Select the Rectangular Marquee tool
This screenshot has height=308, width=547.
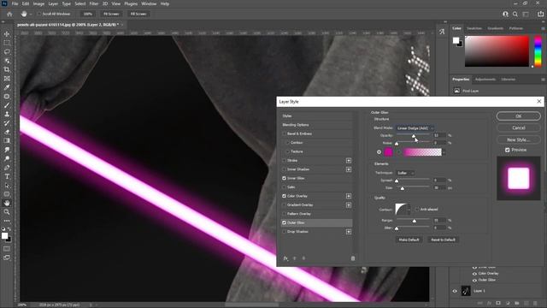coord(7,43)
